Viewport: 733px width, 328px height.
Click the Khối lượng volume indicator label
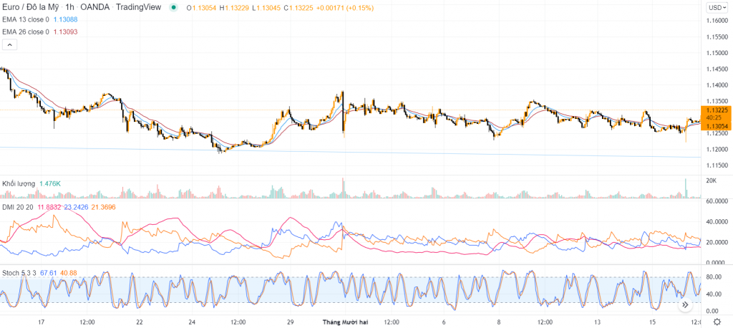(19, 184)
